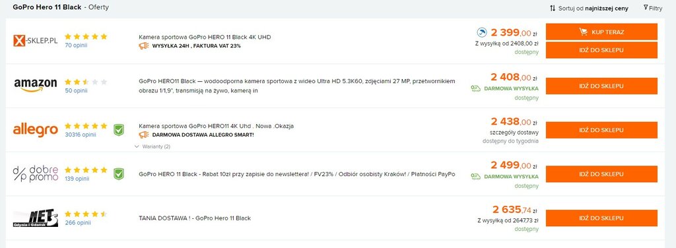Open the Filtry filter panel
The image size is (676, 248).
[653, 8]
